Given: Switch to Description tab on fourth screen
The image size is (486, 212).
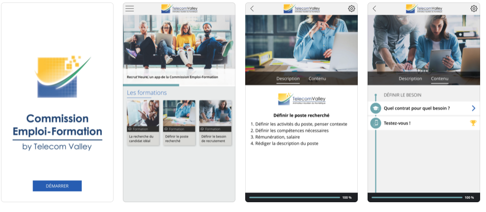Looking at the screenshot, I should point(410,78).
